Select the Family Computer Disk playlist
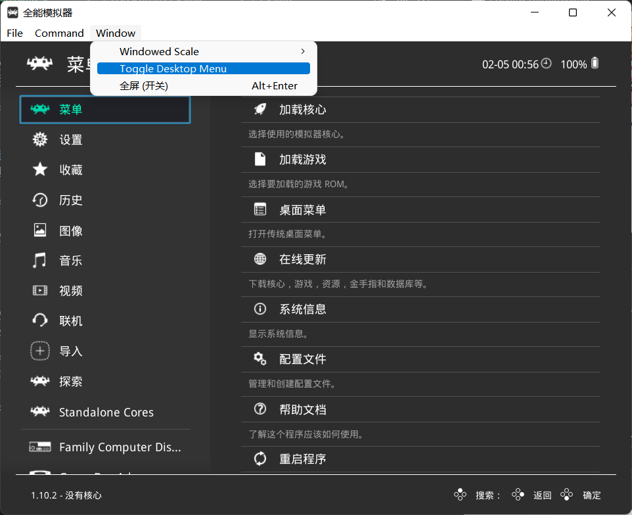This screenshot has height=515, width=632. pos(120,447)
